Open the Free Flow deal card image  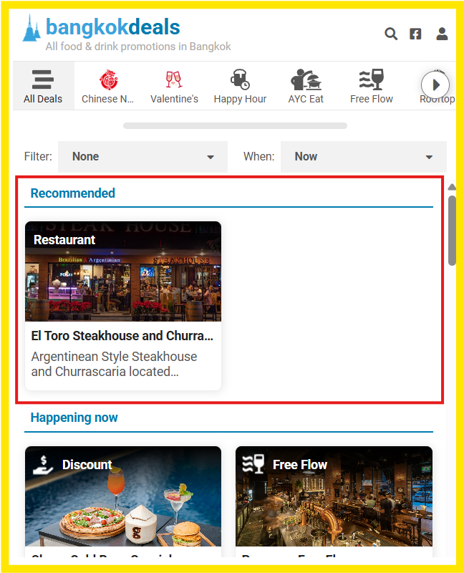pos(334,501)
